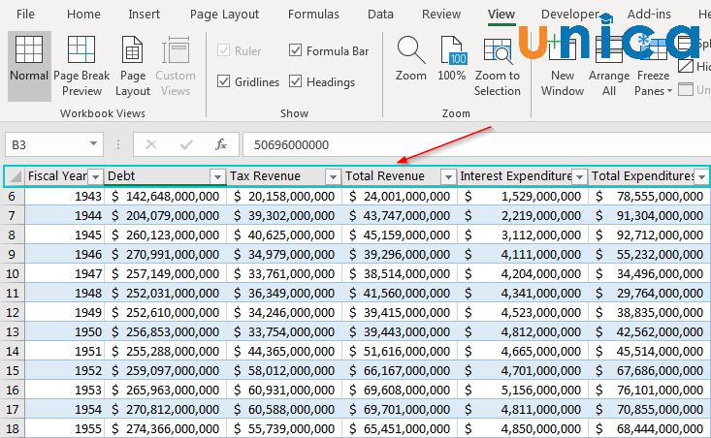Select row header 18
711x438 pixels.
[x=13, y=428]
